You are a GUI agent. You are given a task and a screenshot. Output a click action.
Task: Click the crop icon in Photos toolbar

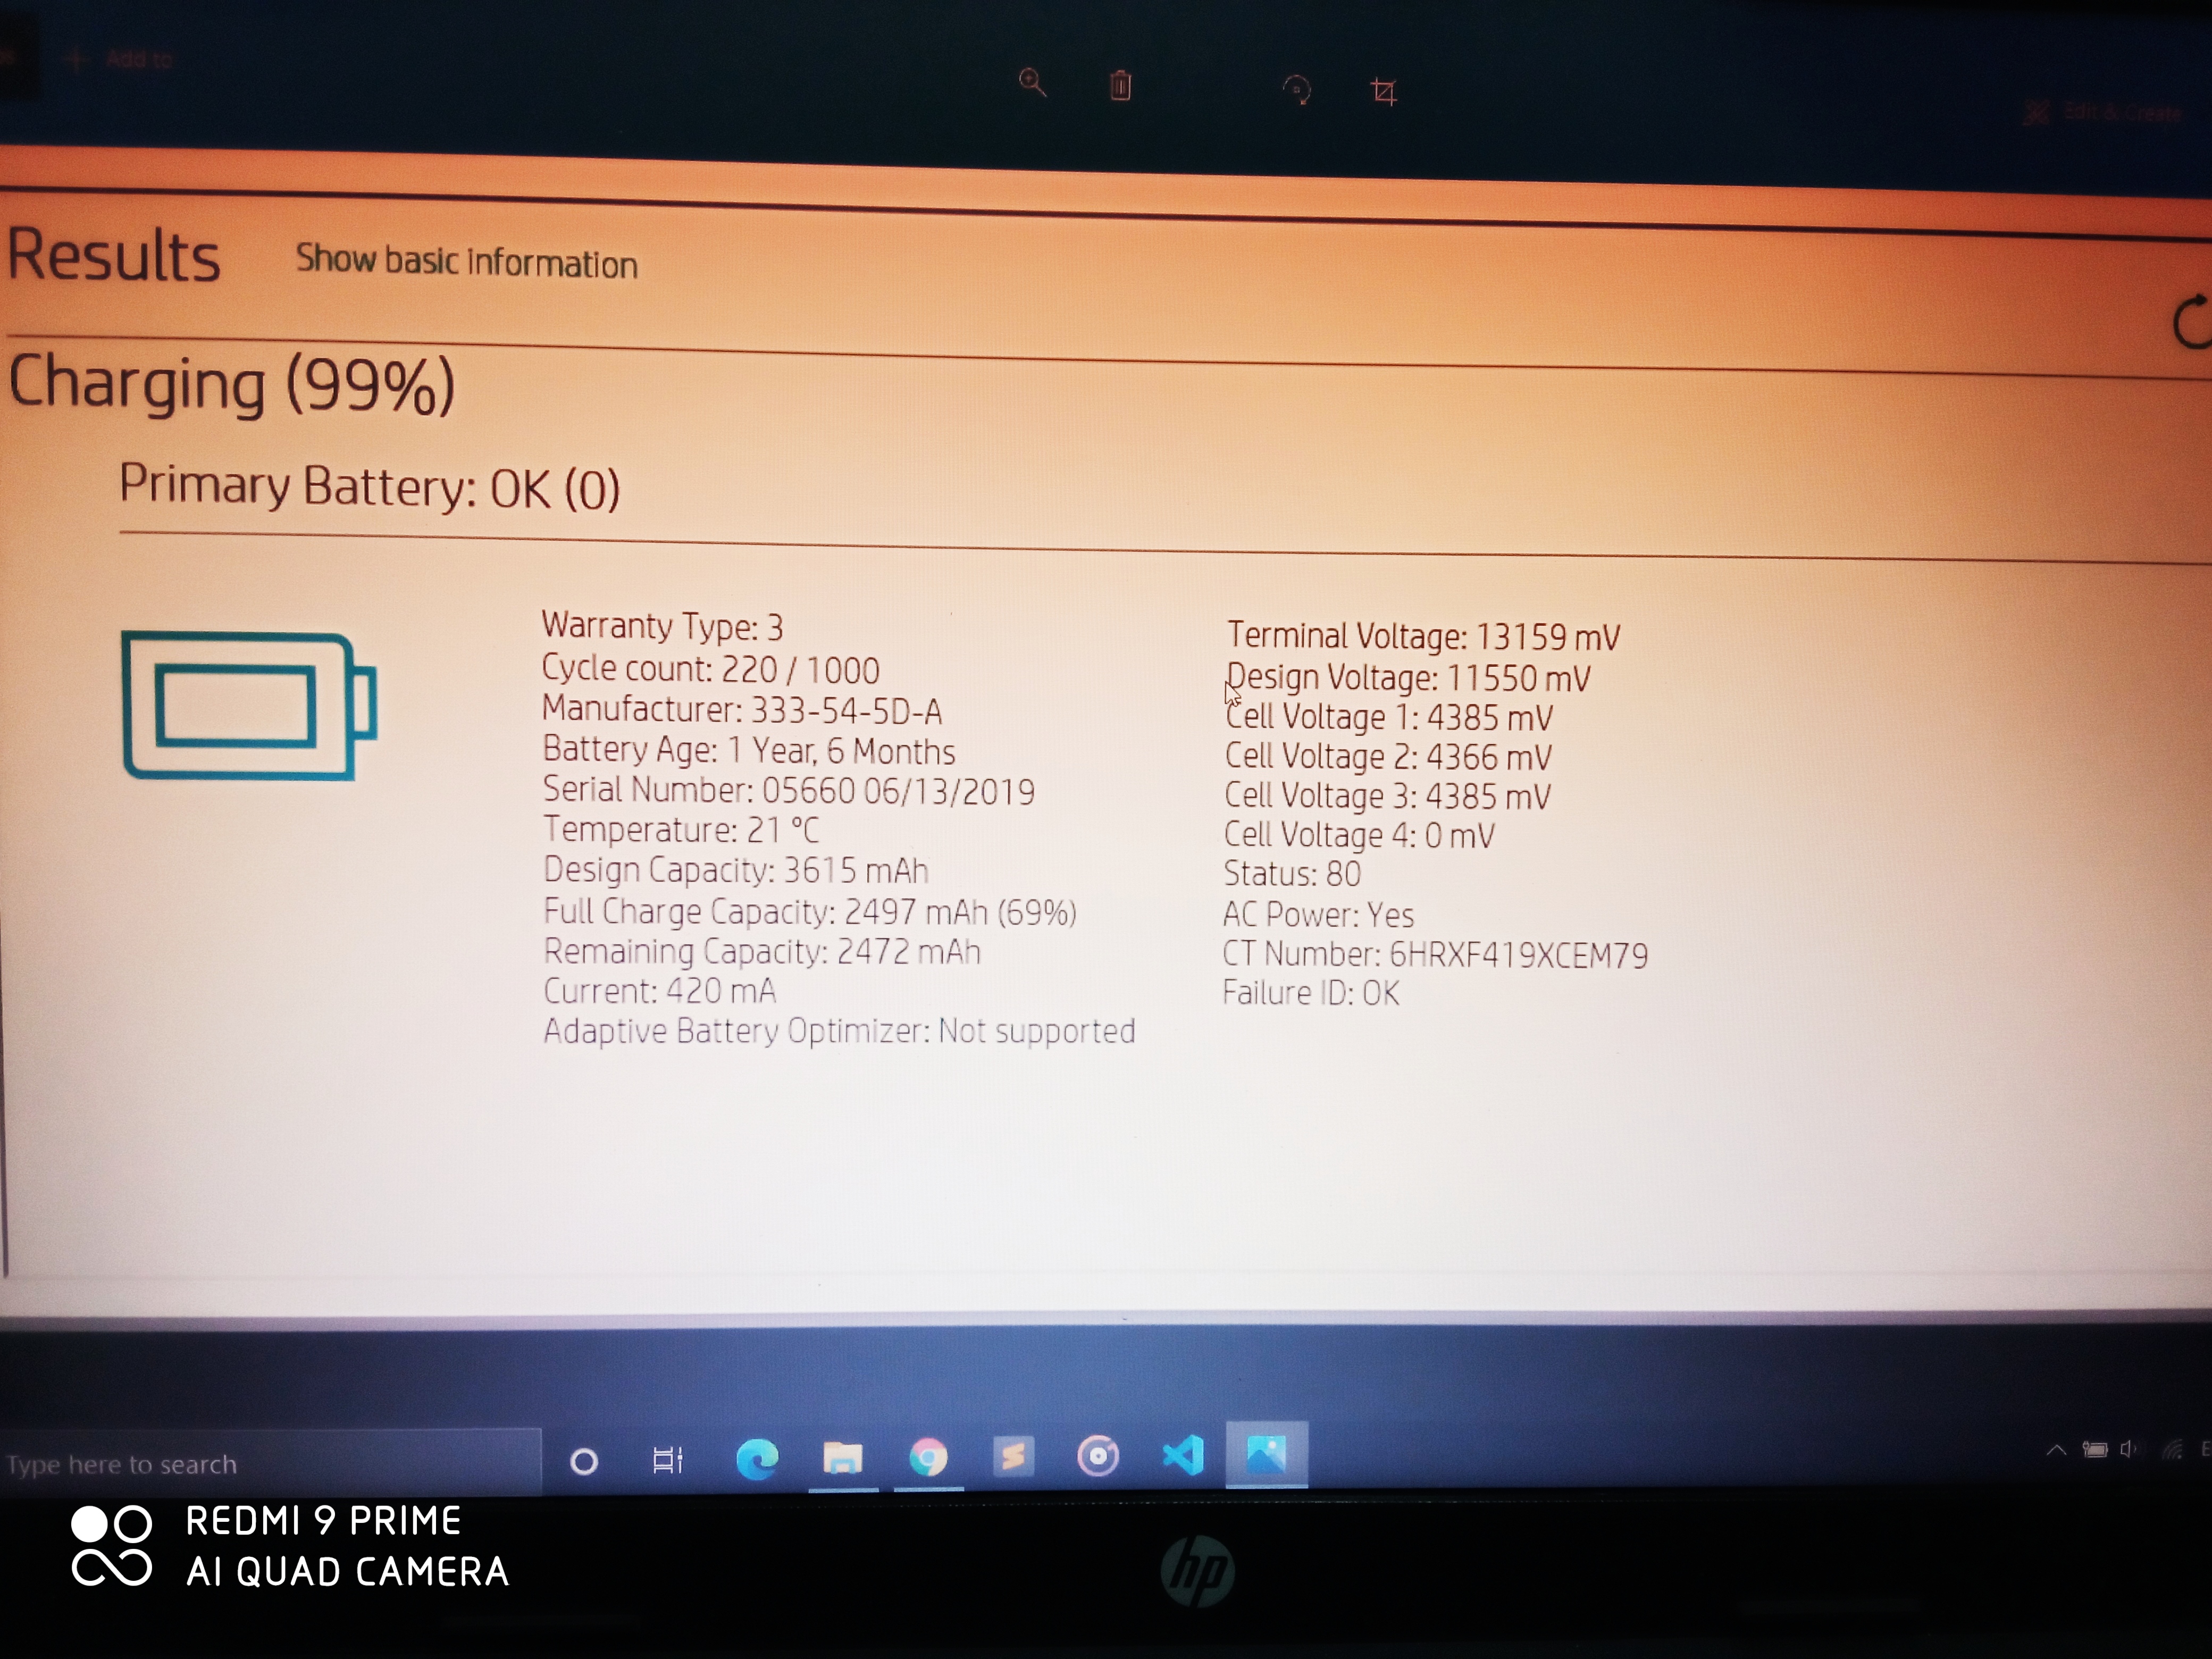pos(1383,92)
